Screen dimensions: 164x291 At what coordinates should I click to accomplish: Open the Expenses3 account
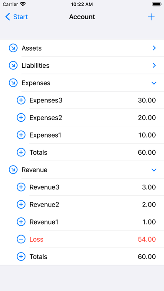[46, 100]
